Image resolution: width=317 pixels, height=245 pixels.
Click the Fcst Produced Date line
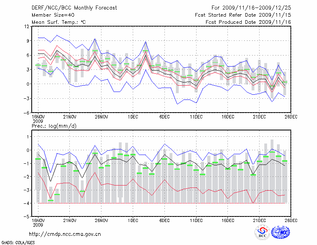(x=248, y=22)
